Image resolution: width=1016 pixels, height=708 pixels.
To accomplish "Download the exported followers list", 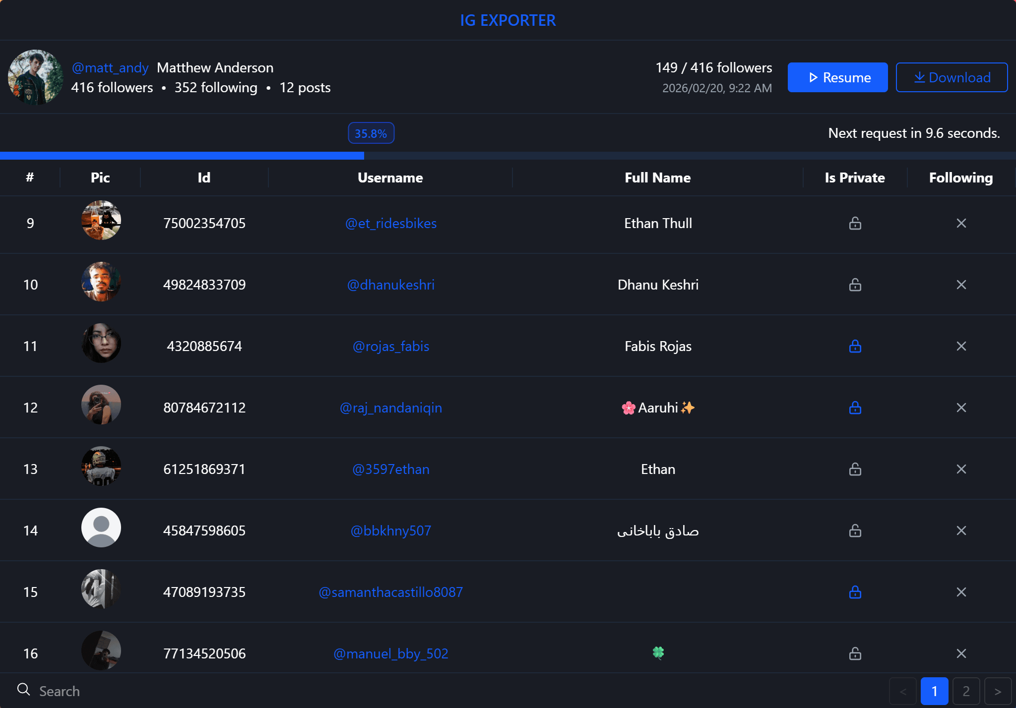I will click(952, 77).
